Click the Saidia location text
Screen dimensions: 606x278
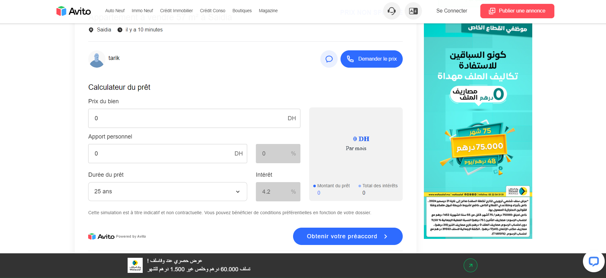[104, 30]
